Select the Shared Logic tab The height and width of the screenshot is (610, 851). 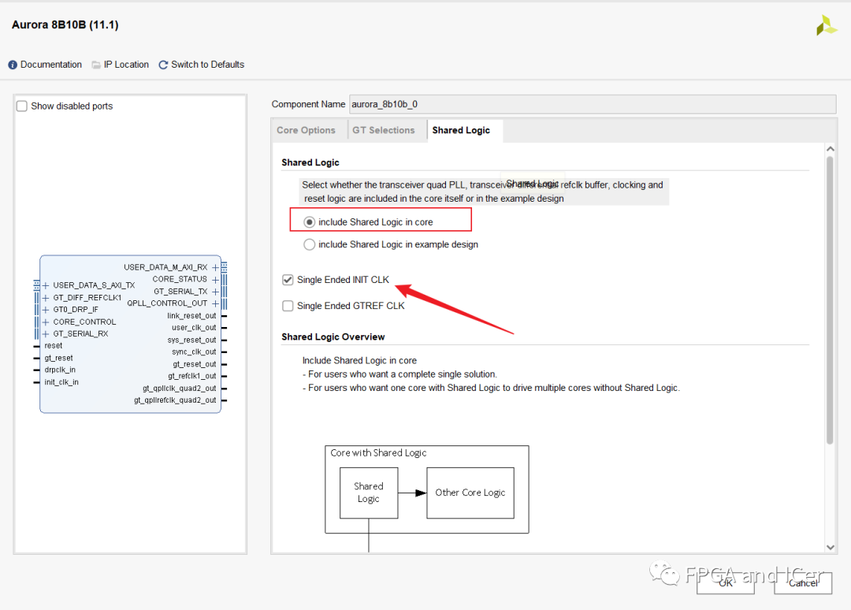pos(461,130)
